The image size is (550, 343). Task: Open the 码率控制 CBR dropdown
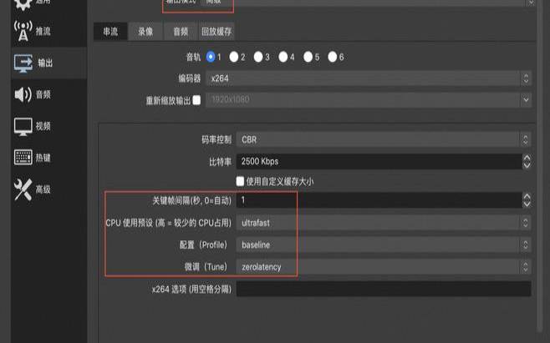tap(384, 140)
